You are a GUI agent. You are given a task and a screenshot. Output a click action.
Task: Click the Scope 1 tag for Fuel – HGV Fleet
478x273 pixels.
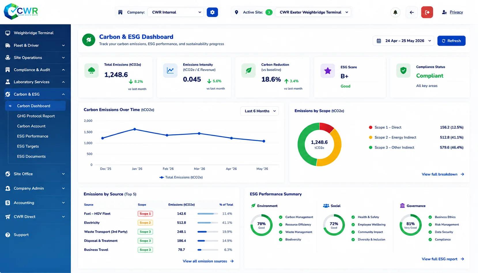(145, 214)
